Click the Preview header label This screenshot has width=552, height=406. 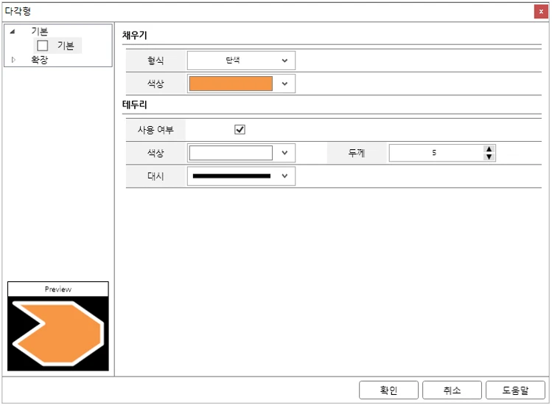coord(58,289)
